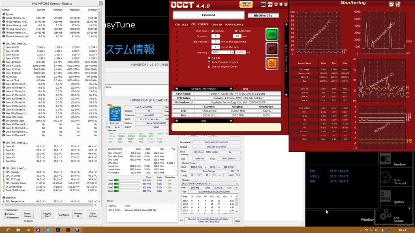Screen dimensions: 415x233
Task: Open the HWiNFO Configure button
Action: (64, 215)
